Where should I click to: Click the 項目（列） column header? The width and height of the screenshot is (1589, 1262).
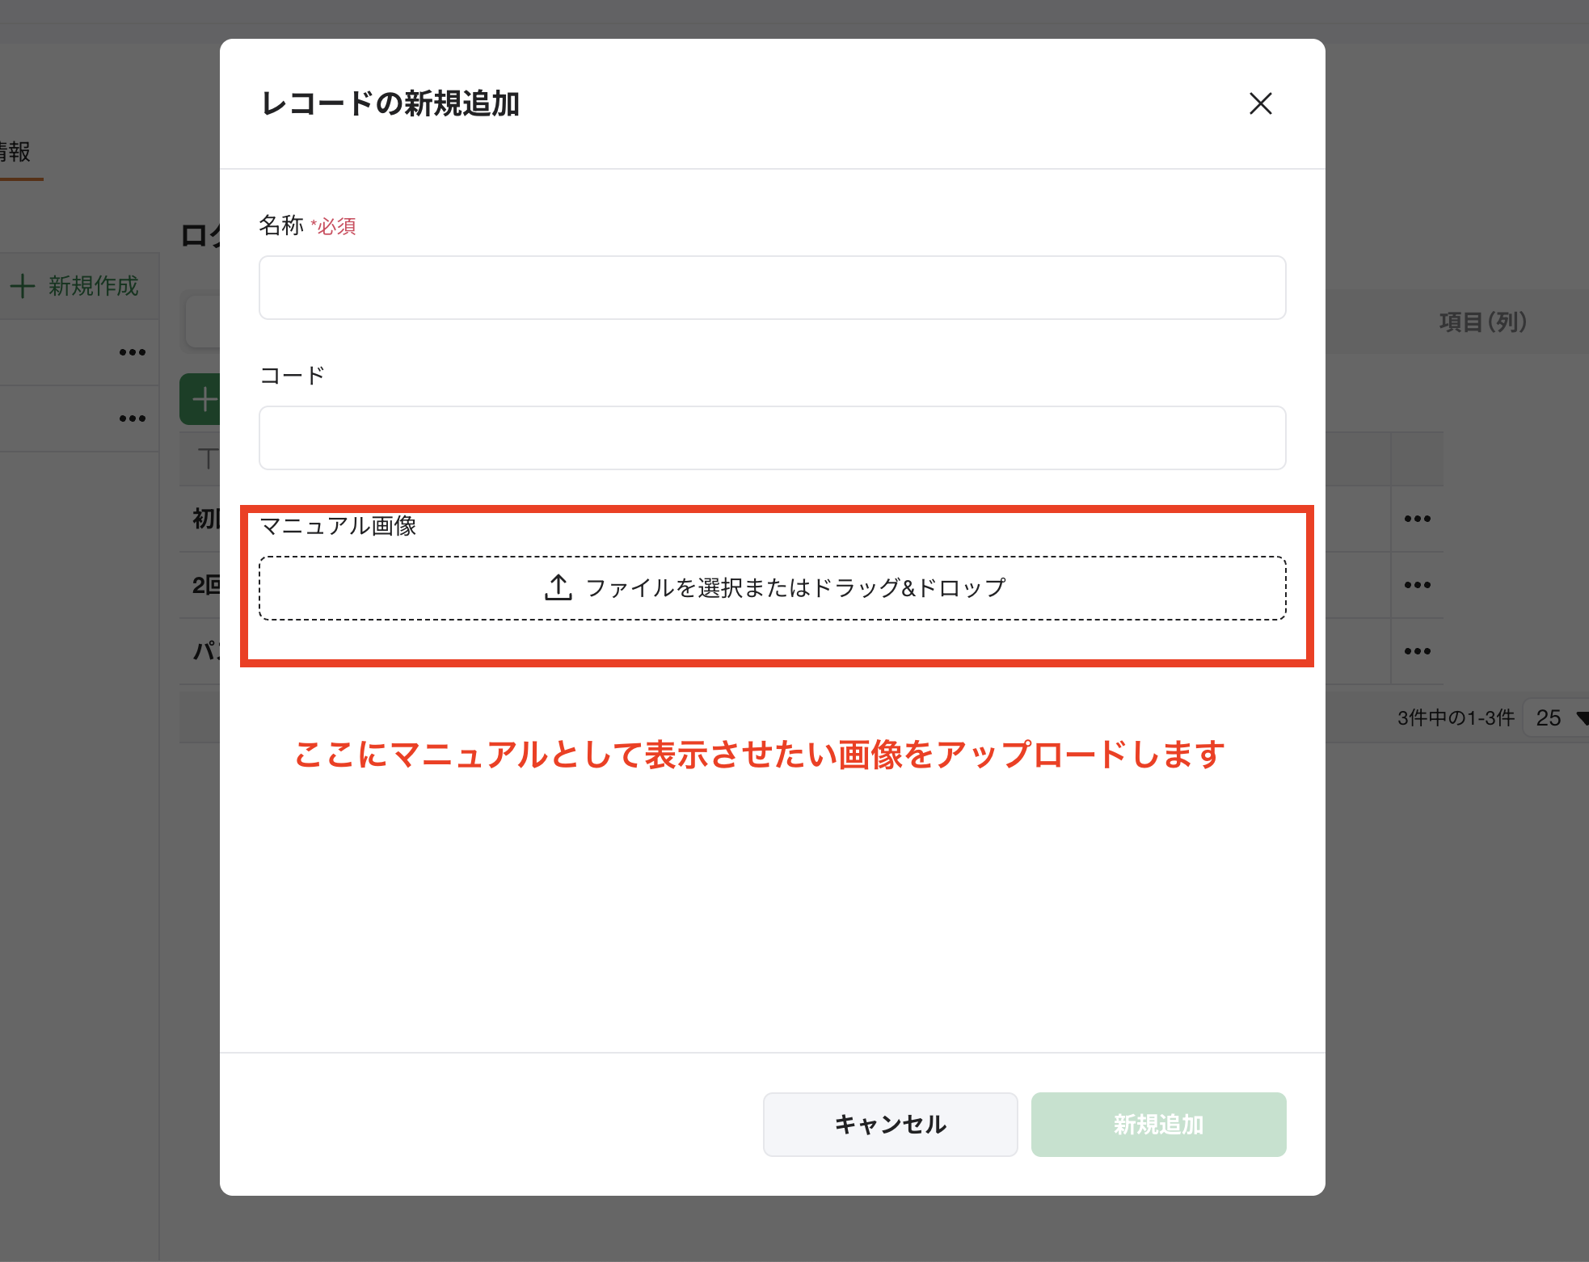click(x=1484, y=322)
